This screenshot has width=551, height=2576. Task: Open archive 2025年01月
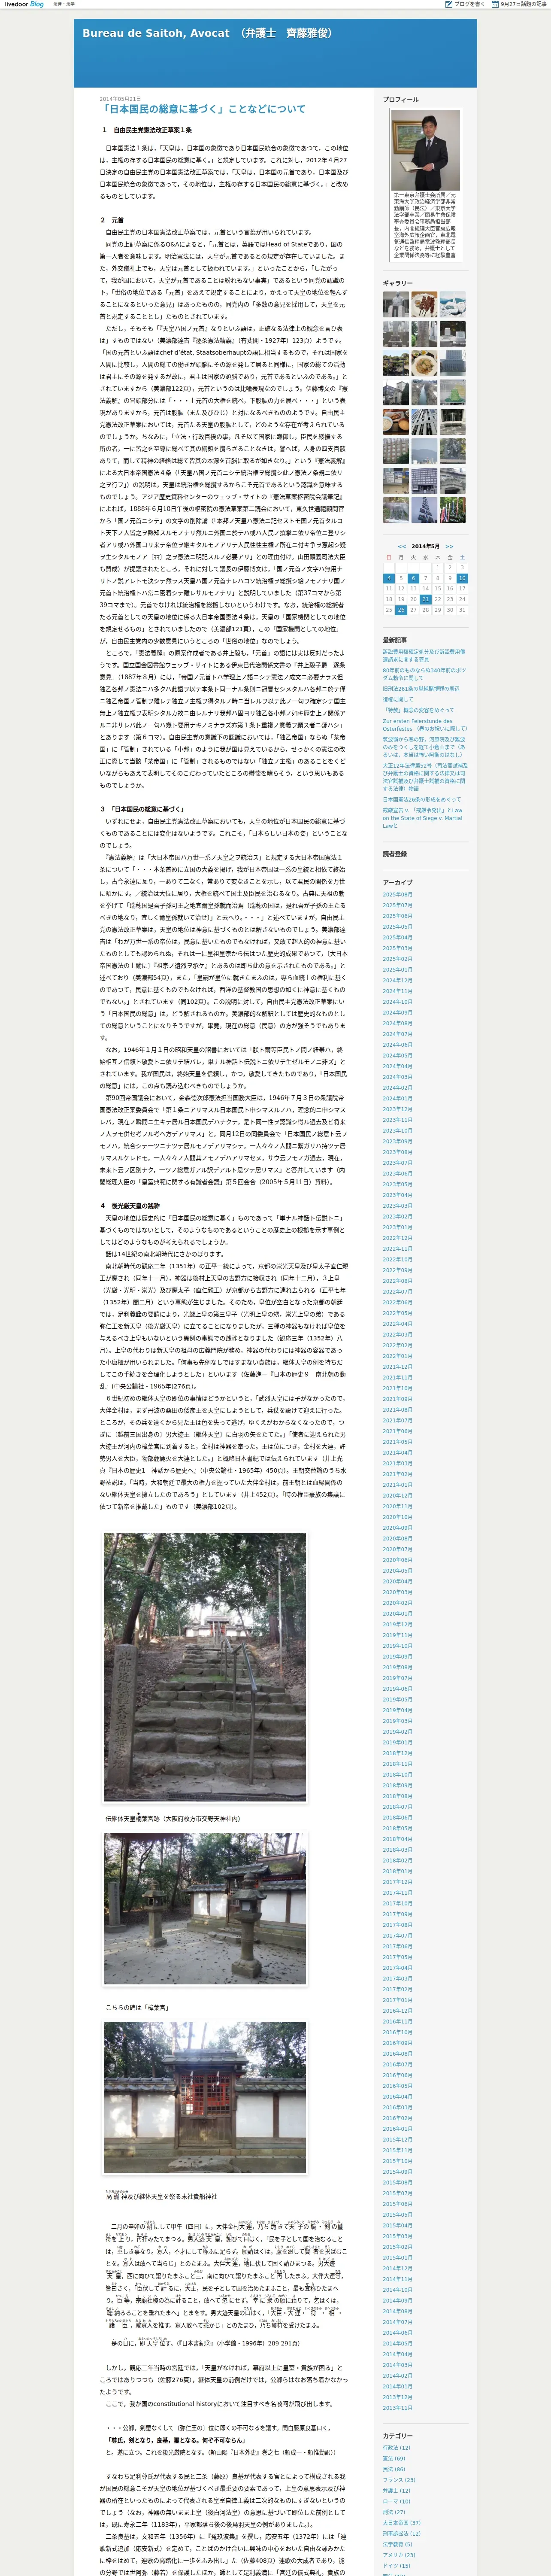coord(397,969)
